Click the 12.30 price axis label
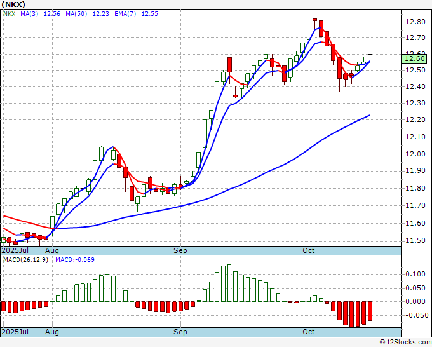 415,103
